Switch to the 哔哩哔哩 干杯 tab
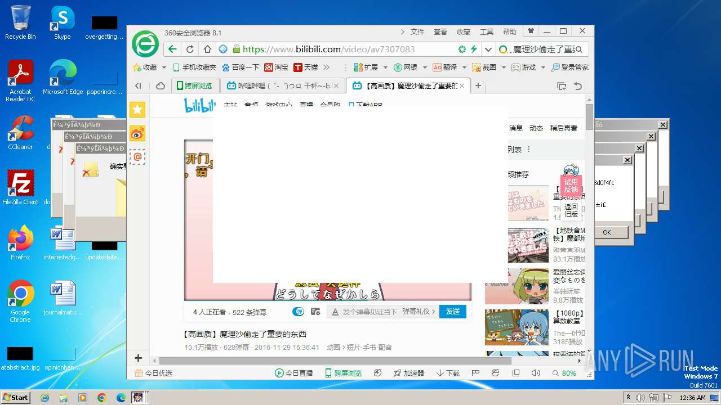This screenshot has height=405, width=721. point(282,85)
